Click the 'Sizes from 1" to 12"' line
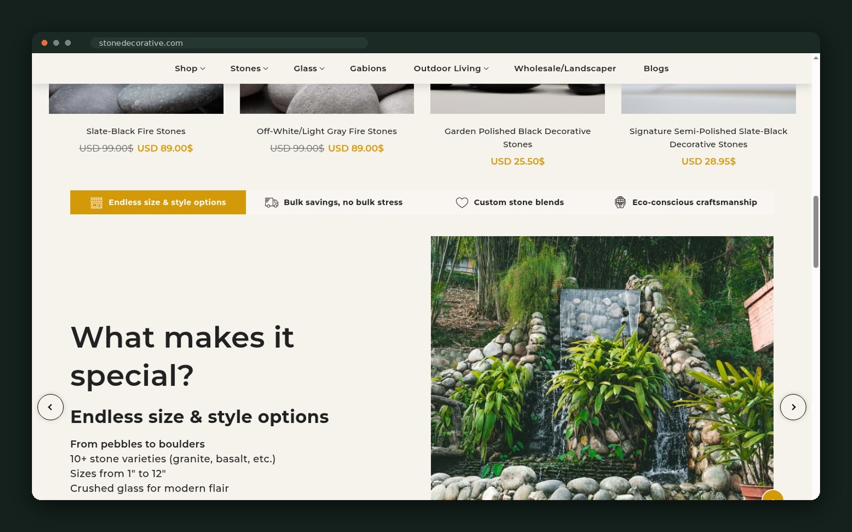This screenshot has width=852, height=532. point(118,473)
